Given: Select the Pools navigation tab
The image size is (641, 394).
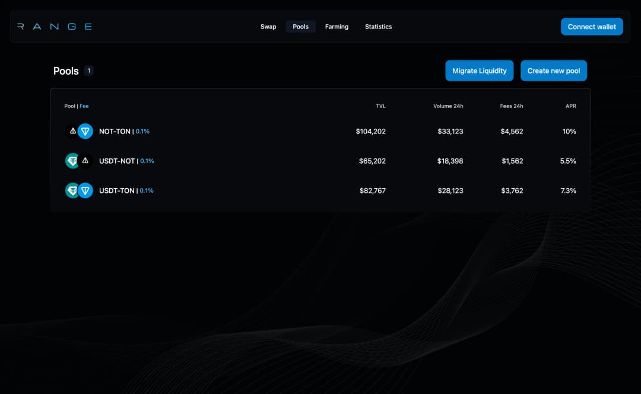Looking at the screenshot, I should click(300, 27).
